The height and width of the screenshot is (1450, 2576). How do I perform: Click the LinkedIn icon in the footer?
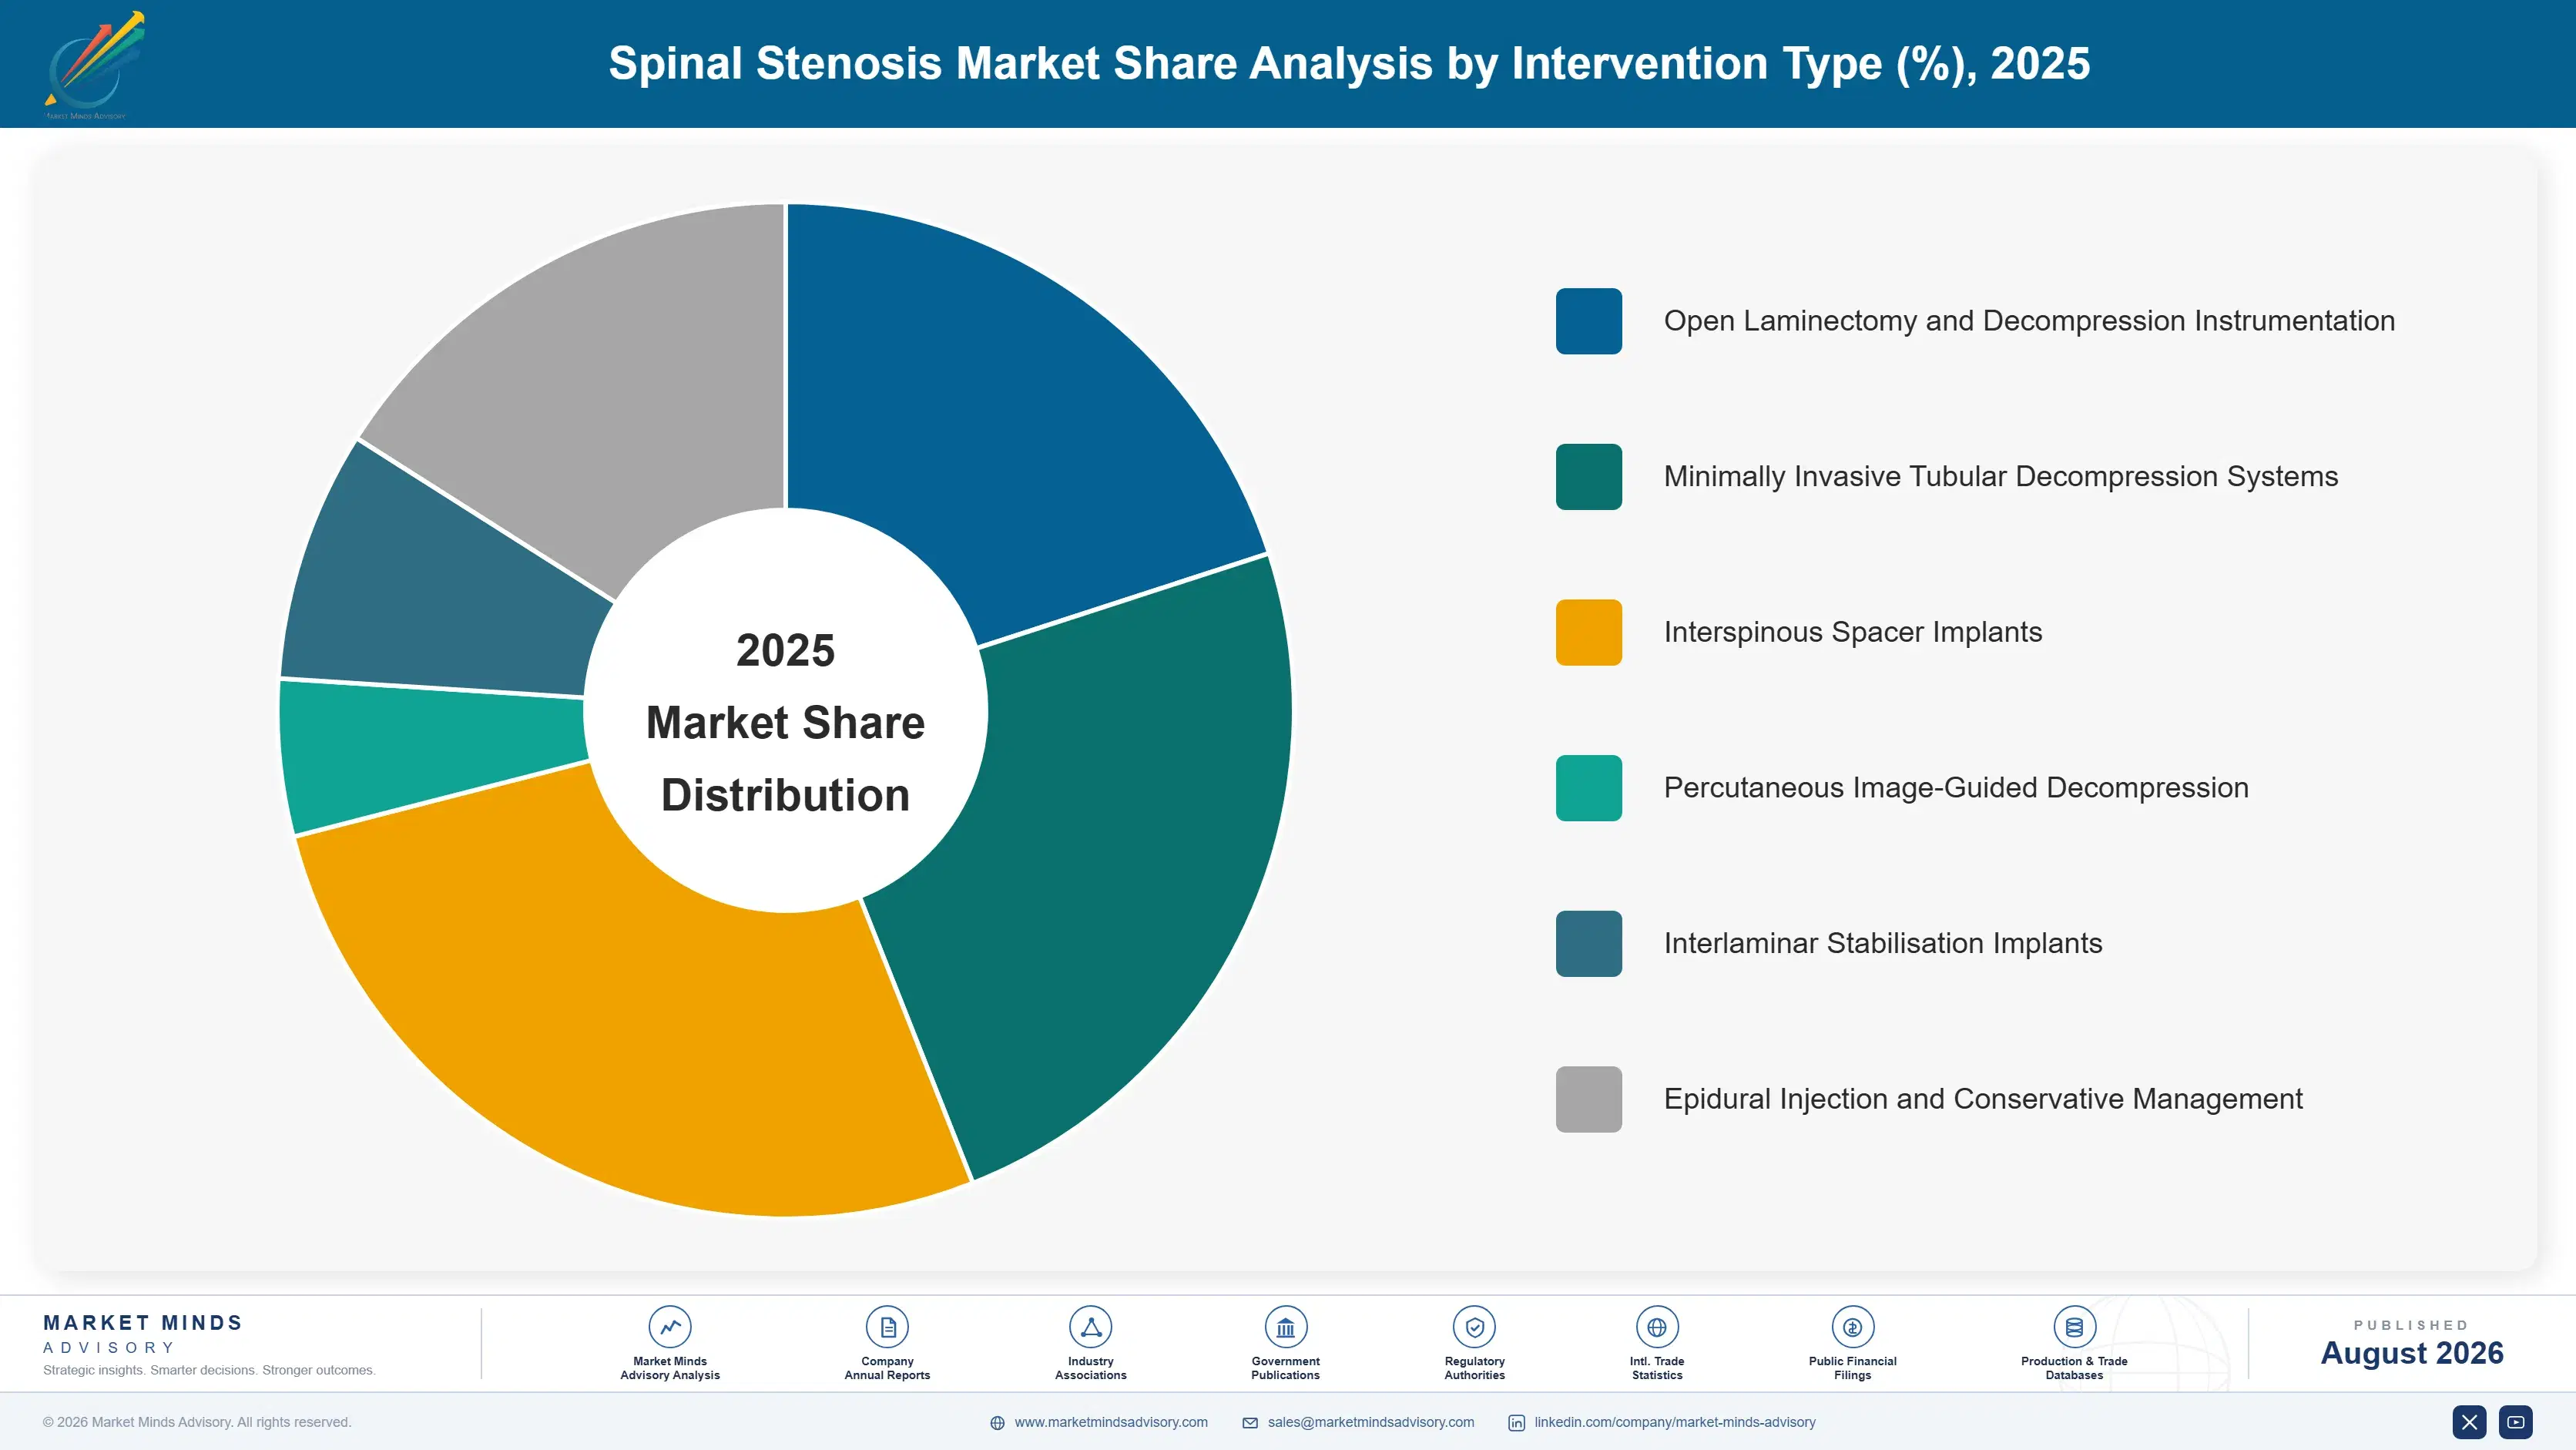tap(1516, 1423)
